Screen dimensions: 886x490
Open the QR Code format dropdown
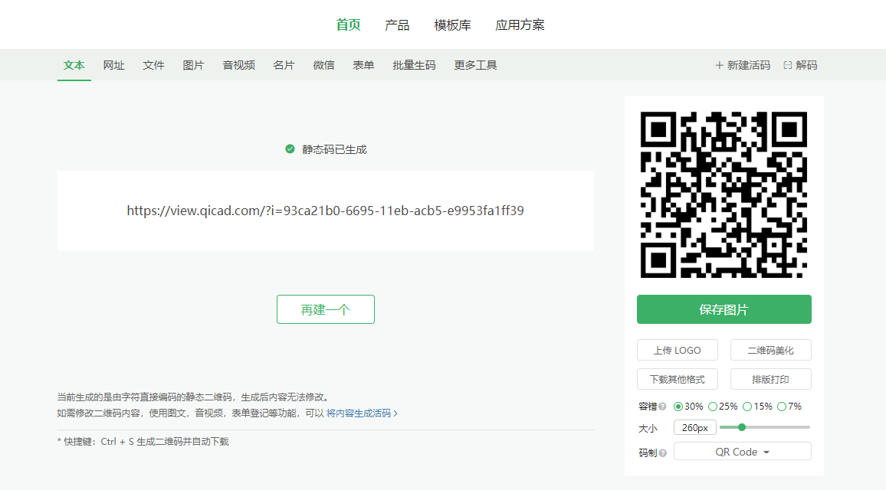742,452
